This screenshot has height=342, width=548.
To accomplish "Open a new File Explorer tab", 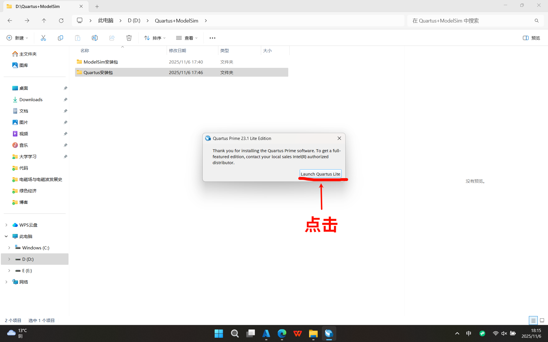I will click(97, 6).
